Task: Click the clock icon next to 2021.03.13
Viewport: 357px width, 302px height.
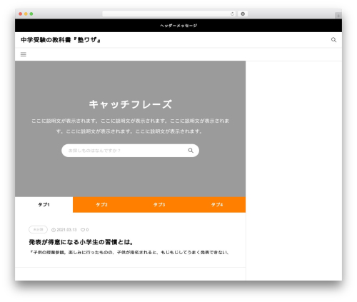Action: tap(54, 230)
